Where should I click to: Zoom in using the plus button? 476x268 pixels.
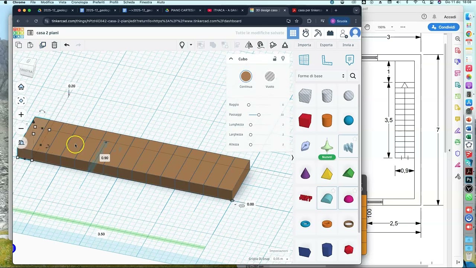(x=21, y=115)
